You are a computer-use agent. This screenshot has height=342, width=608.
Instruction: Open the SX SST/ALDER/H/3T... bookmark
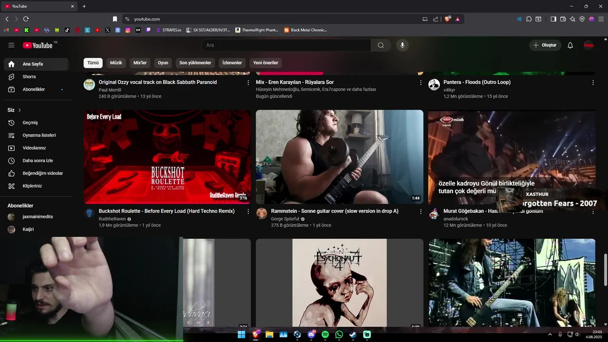pos(208,30)
